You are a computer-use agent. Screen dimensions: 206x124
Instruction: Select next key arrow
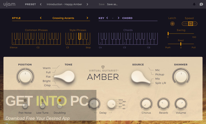pos(118,18)
